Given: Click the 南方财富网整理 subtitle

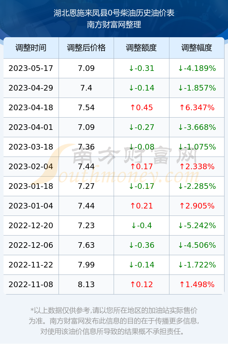Looking at the screenshot, I should (114, 24).
